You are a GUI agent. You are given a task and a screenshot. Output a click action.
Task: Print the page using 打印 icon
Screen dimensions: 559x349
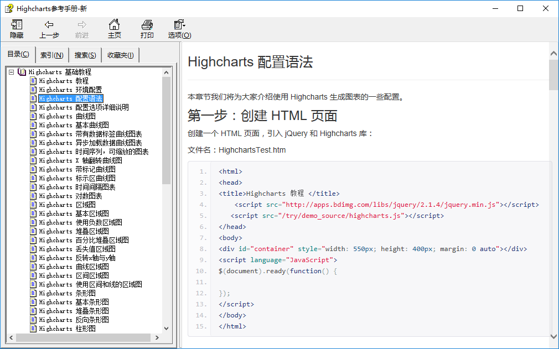pos(147,24)
